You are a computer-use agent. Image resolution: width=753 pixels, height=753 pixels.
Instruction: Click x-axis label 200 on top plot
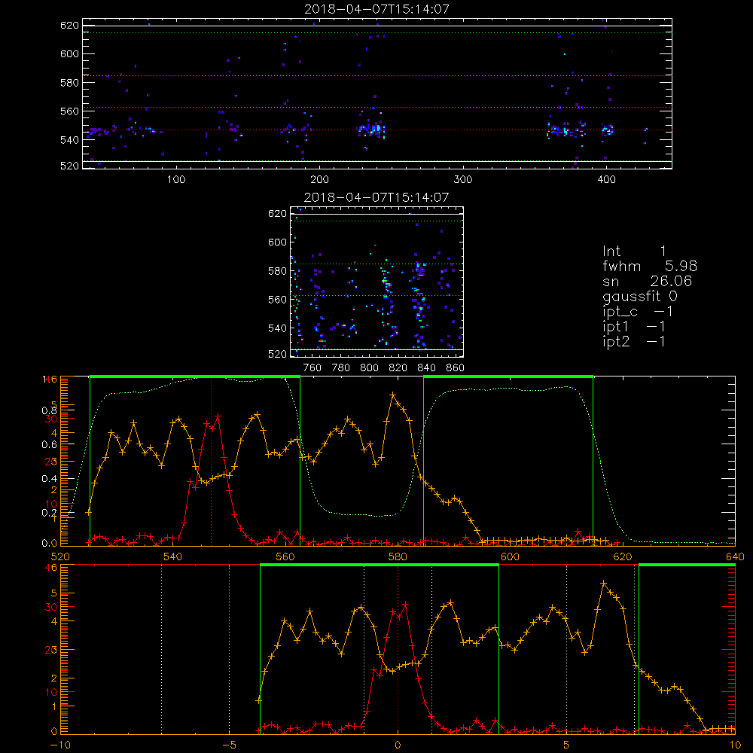[x=319, y=180]
